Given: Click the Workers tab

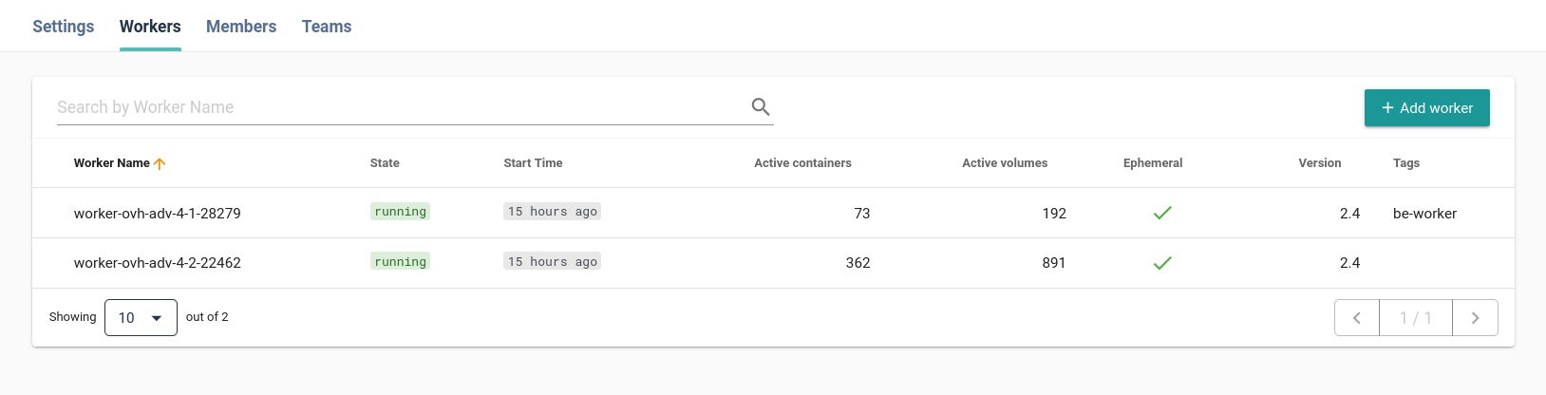Looking at the screenshot, I should [150, 27].
